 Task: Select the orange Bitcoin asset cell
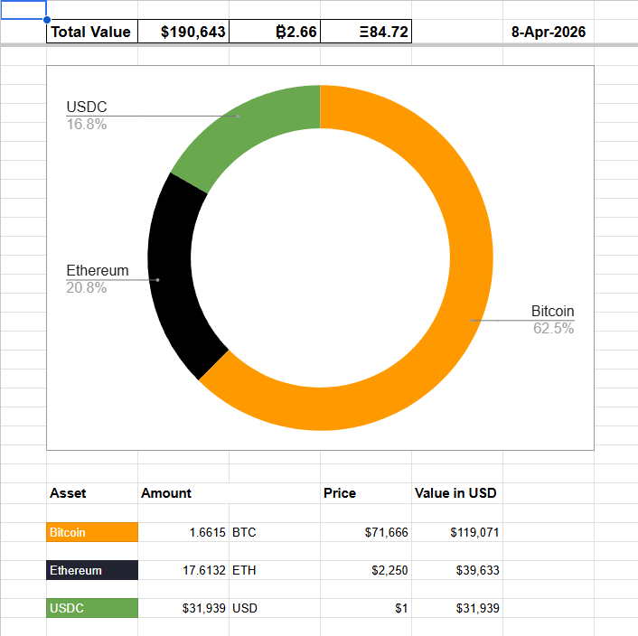(92, 532)
